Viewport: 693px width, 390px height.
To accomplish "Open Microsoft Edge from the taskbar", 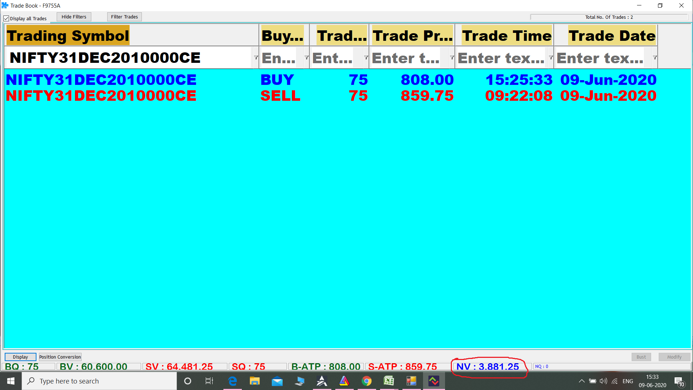I will tap(232, 381).
